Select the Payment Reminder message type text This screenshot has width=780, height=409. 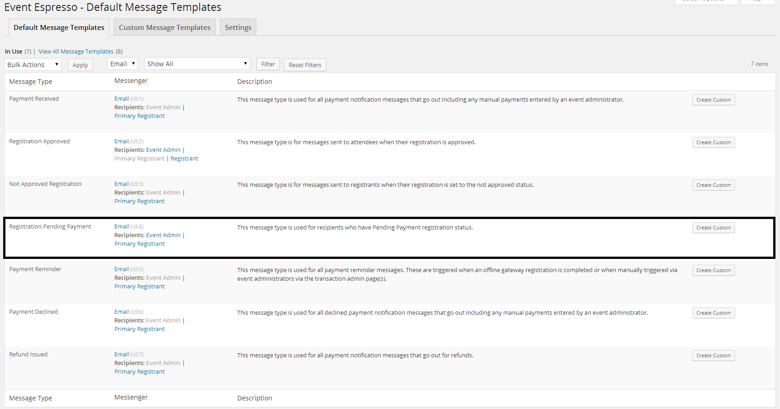click(x=35, y=269)
